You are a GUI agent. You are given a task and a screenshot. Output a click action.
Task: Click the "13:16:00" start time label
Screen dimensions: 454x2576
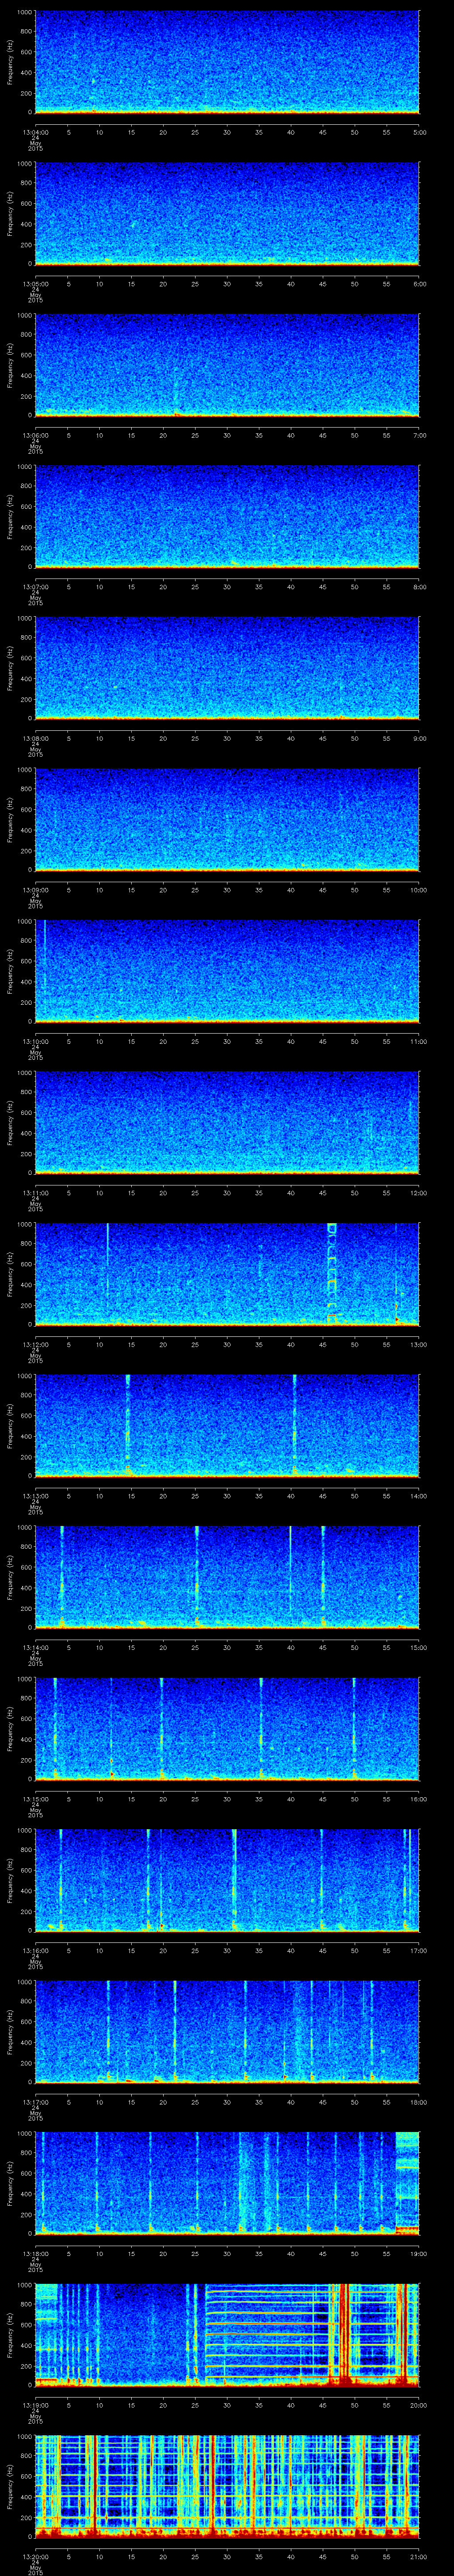click(x=35, y=1950)
